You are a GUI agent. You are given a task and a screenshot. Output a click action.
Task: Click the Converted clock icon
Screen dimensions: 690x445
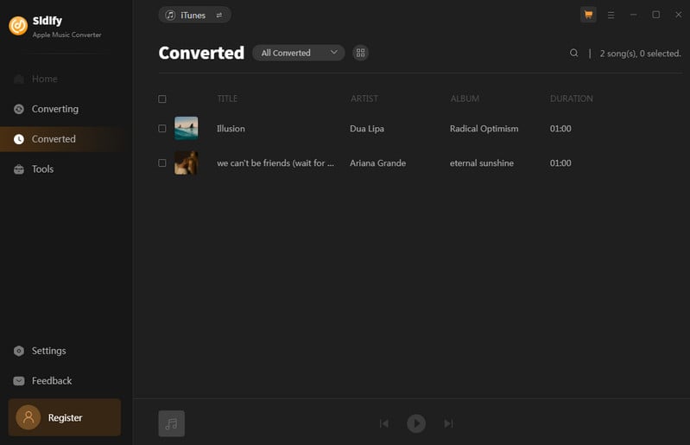[x=19, y=139]
